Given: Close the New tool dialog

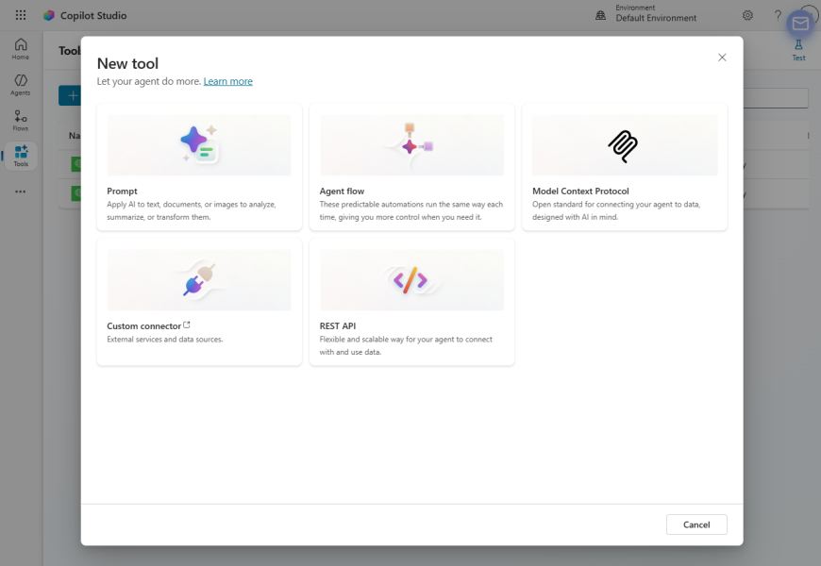Looking at the screenshot, I should click(x=722, y=58).
